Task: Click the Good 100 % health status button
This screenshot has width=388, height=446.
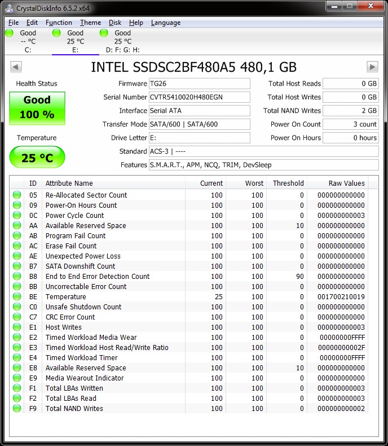Action: click(37, 108)
